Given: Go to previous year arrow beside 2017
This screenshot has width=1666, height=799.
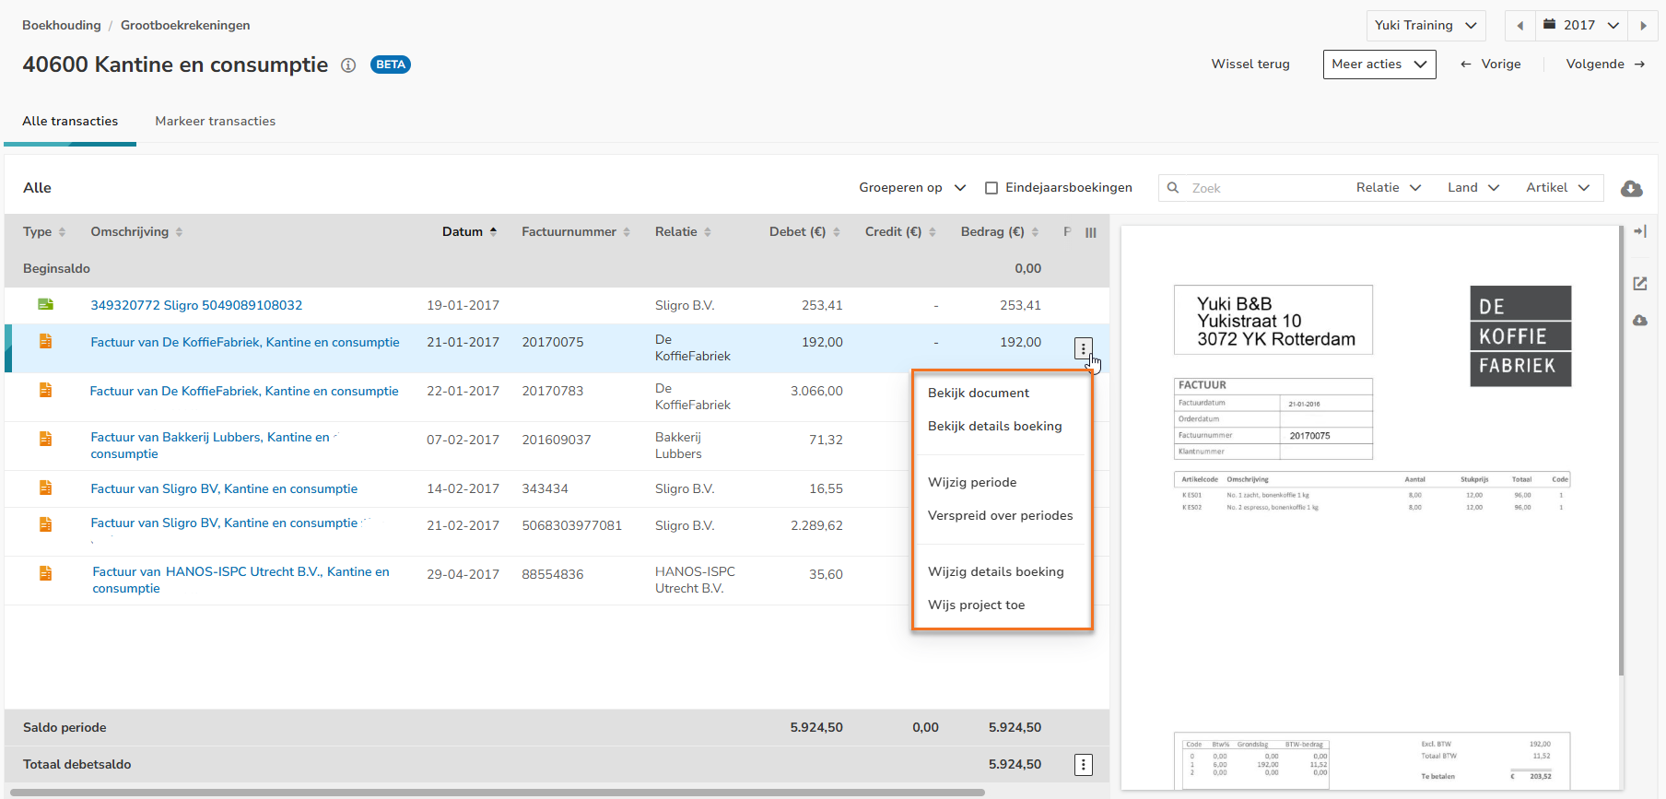Looking at the screenshot, I should 1519,26.
